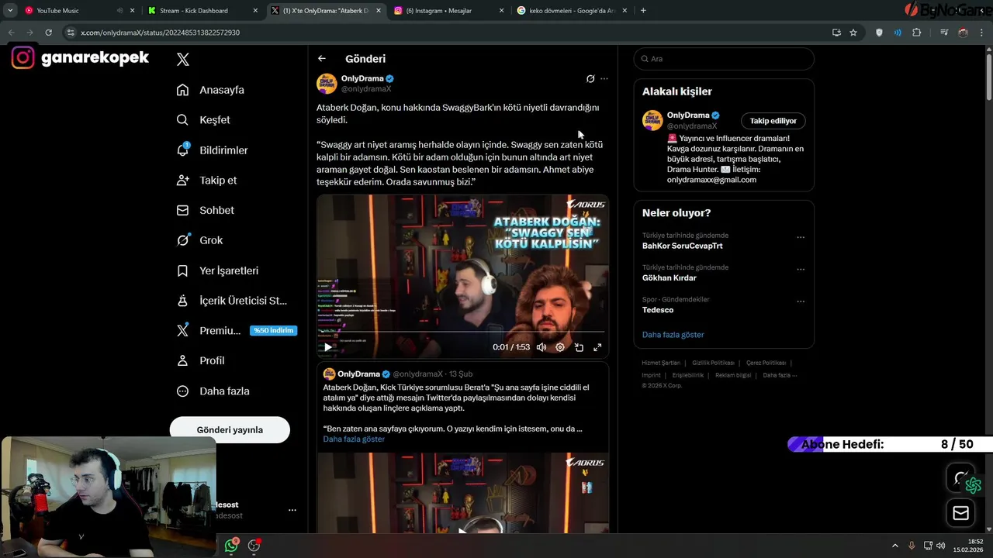The image size is (993, 558).
Task: Open the post's three dots more menu
Action: (x=604, y=78)
